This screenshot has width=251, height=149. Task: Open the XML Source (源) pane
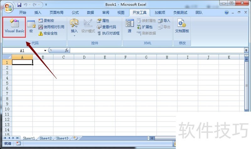click(x=130, y=26)
